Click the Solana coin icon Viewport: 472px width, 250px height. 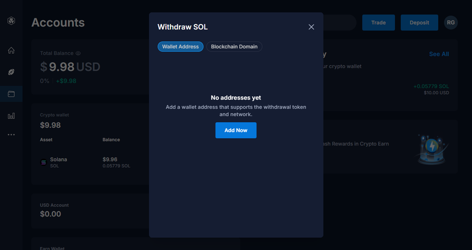coord(44,162)
